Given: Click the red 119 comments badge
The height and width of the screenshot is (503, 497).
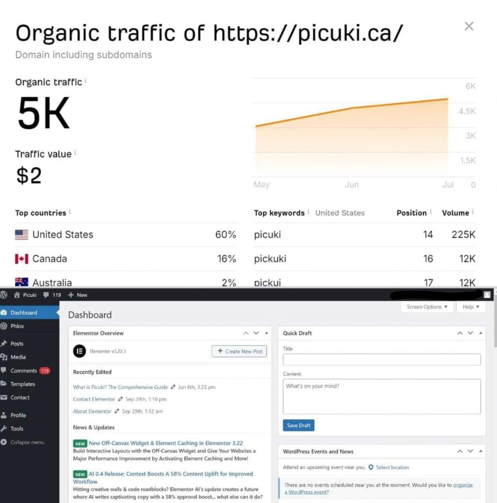Looking at the screenshot, I should [45, 371].
